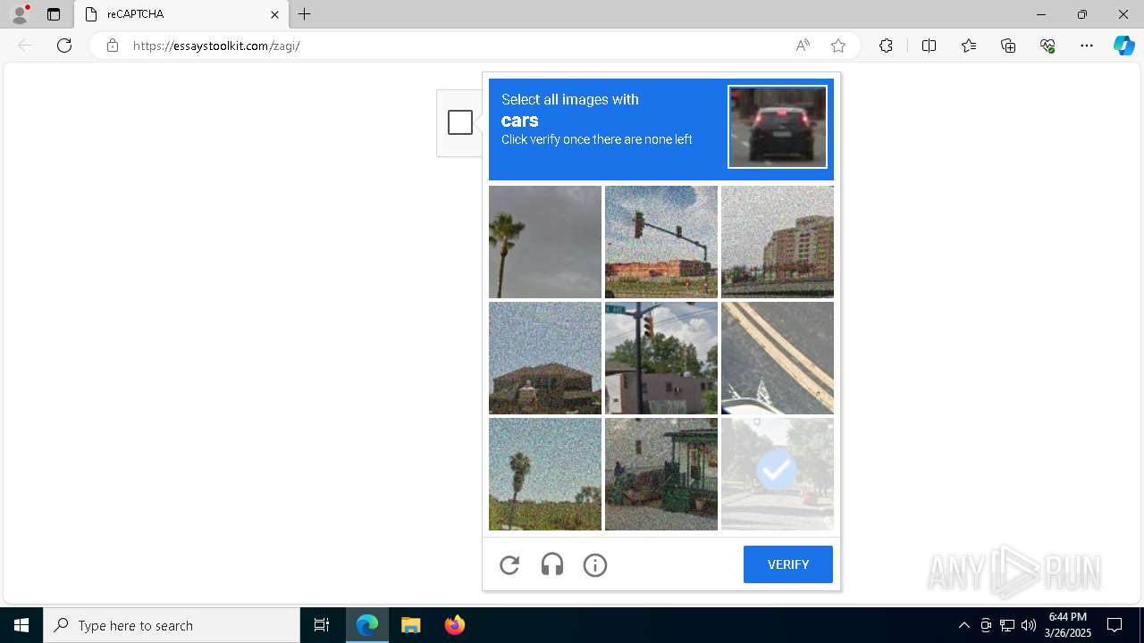Select the reCAPTCHA tab
The image size is (1144, 643).
tap(181, 14)
